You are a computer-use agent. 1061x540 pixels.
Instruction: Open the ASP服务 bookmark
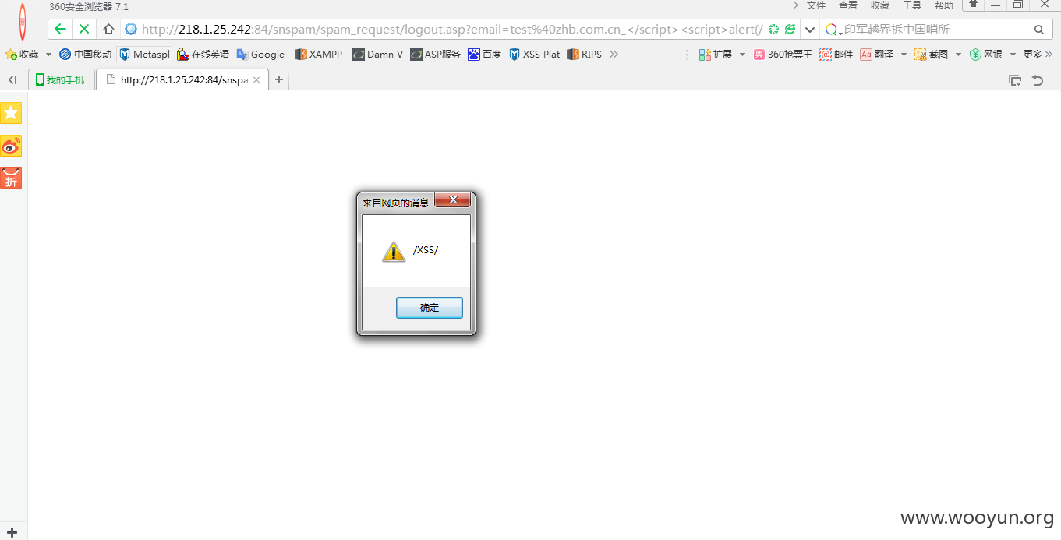pyautogui.click(x=436, y=55)
